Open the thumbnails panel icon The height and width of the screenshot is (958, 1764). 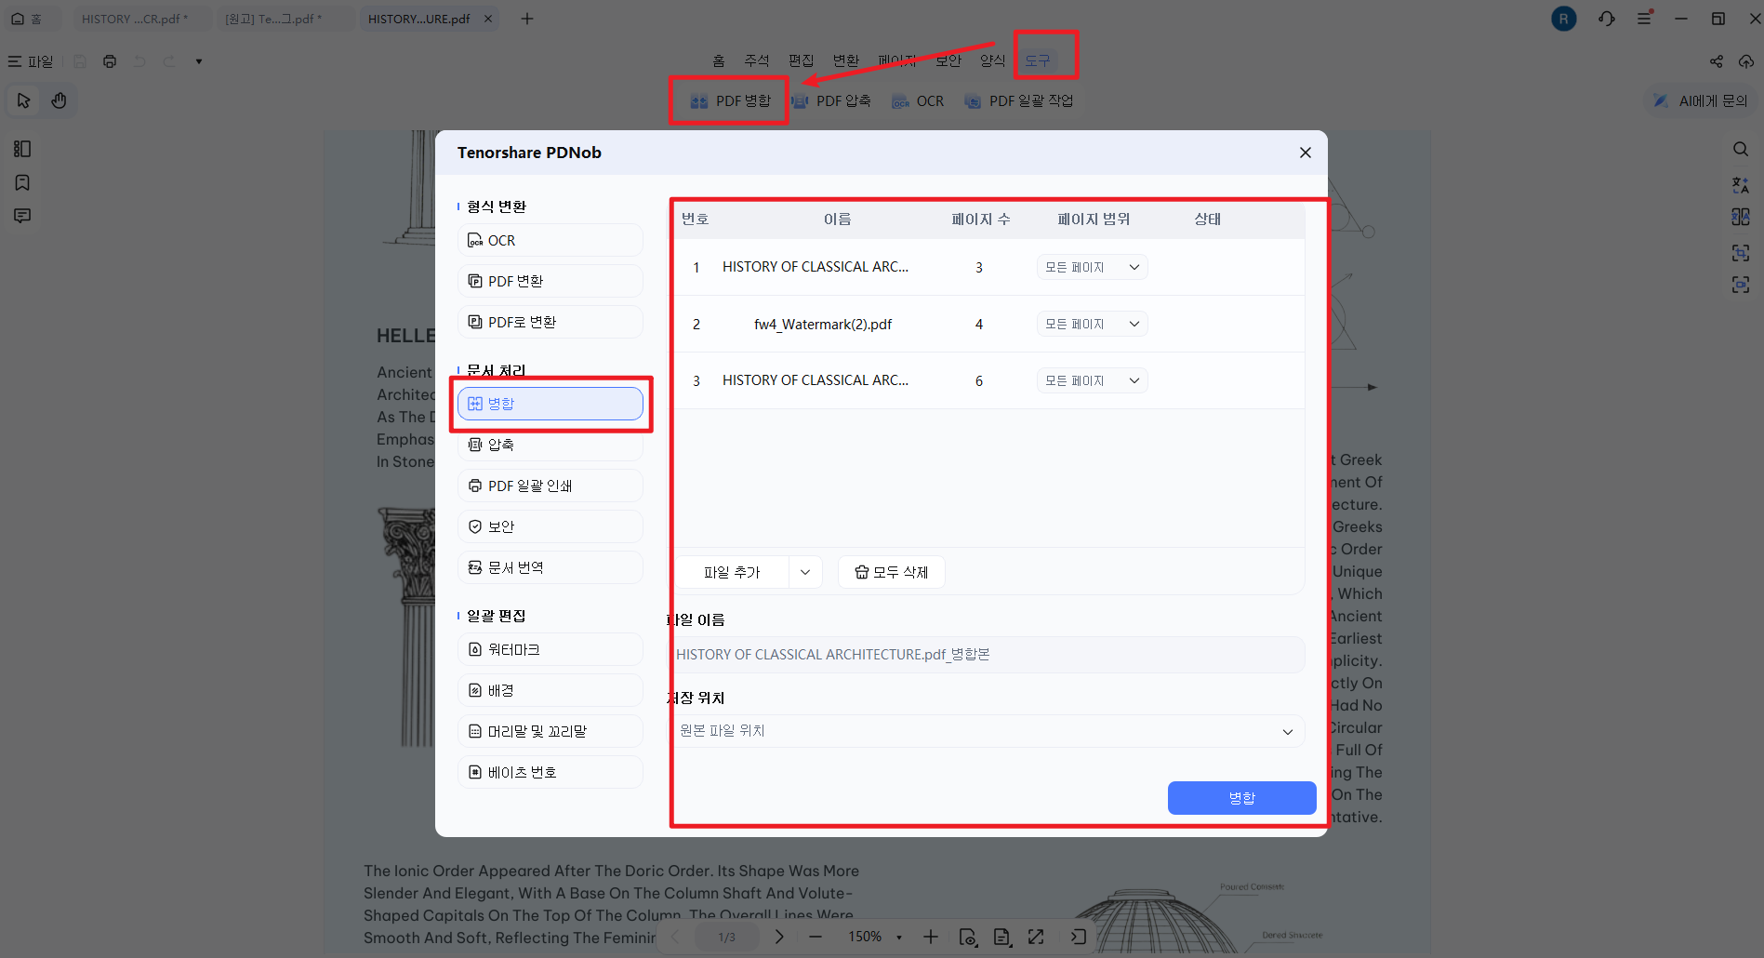click(22, 149)
